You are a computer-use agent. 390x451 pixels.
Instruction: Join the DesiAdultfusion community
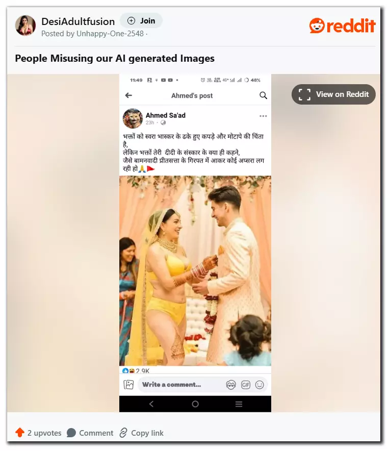coord(141,21)
